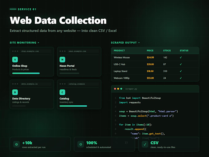
Task: Click the data.example.io address bar
Action: [36, 84]
